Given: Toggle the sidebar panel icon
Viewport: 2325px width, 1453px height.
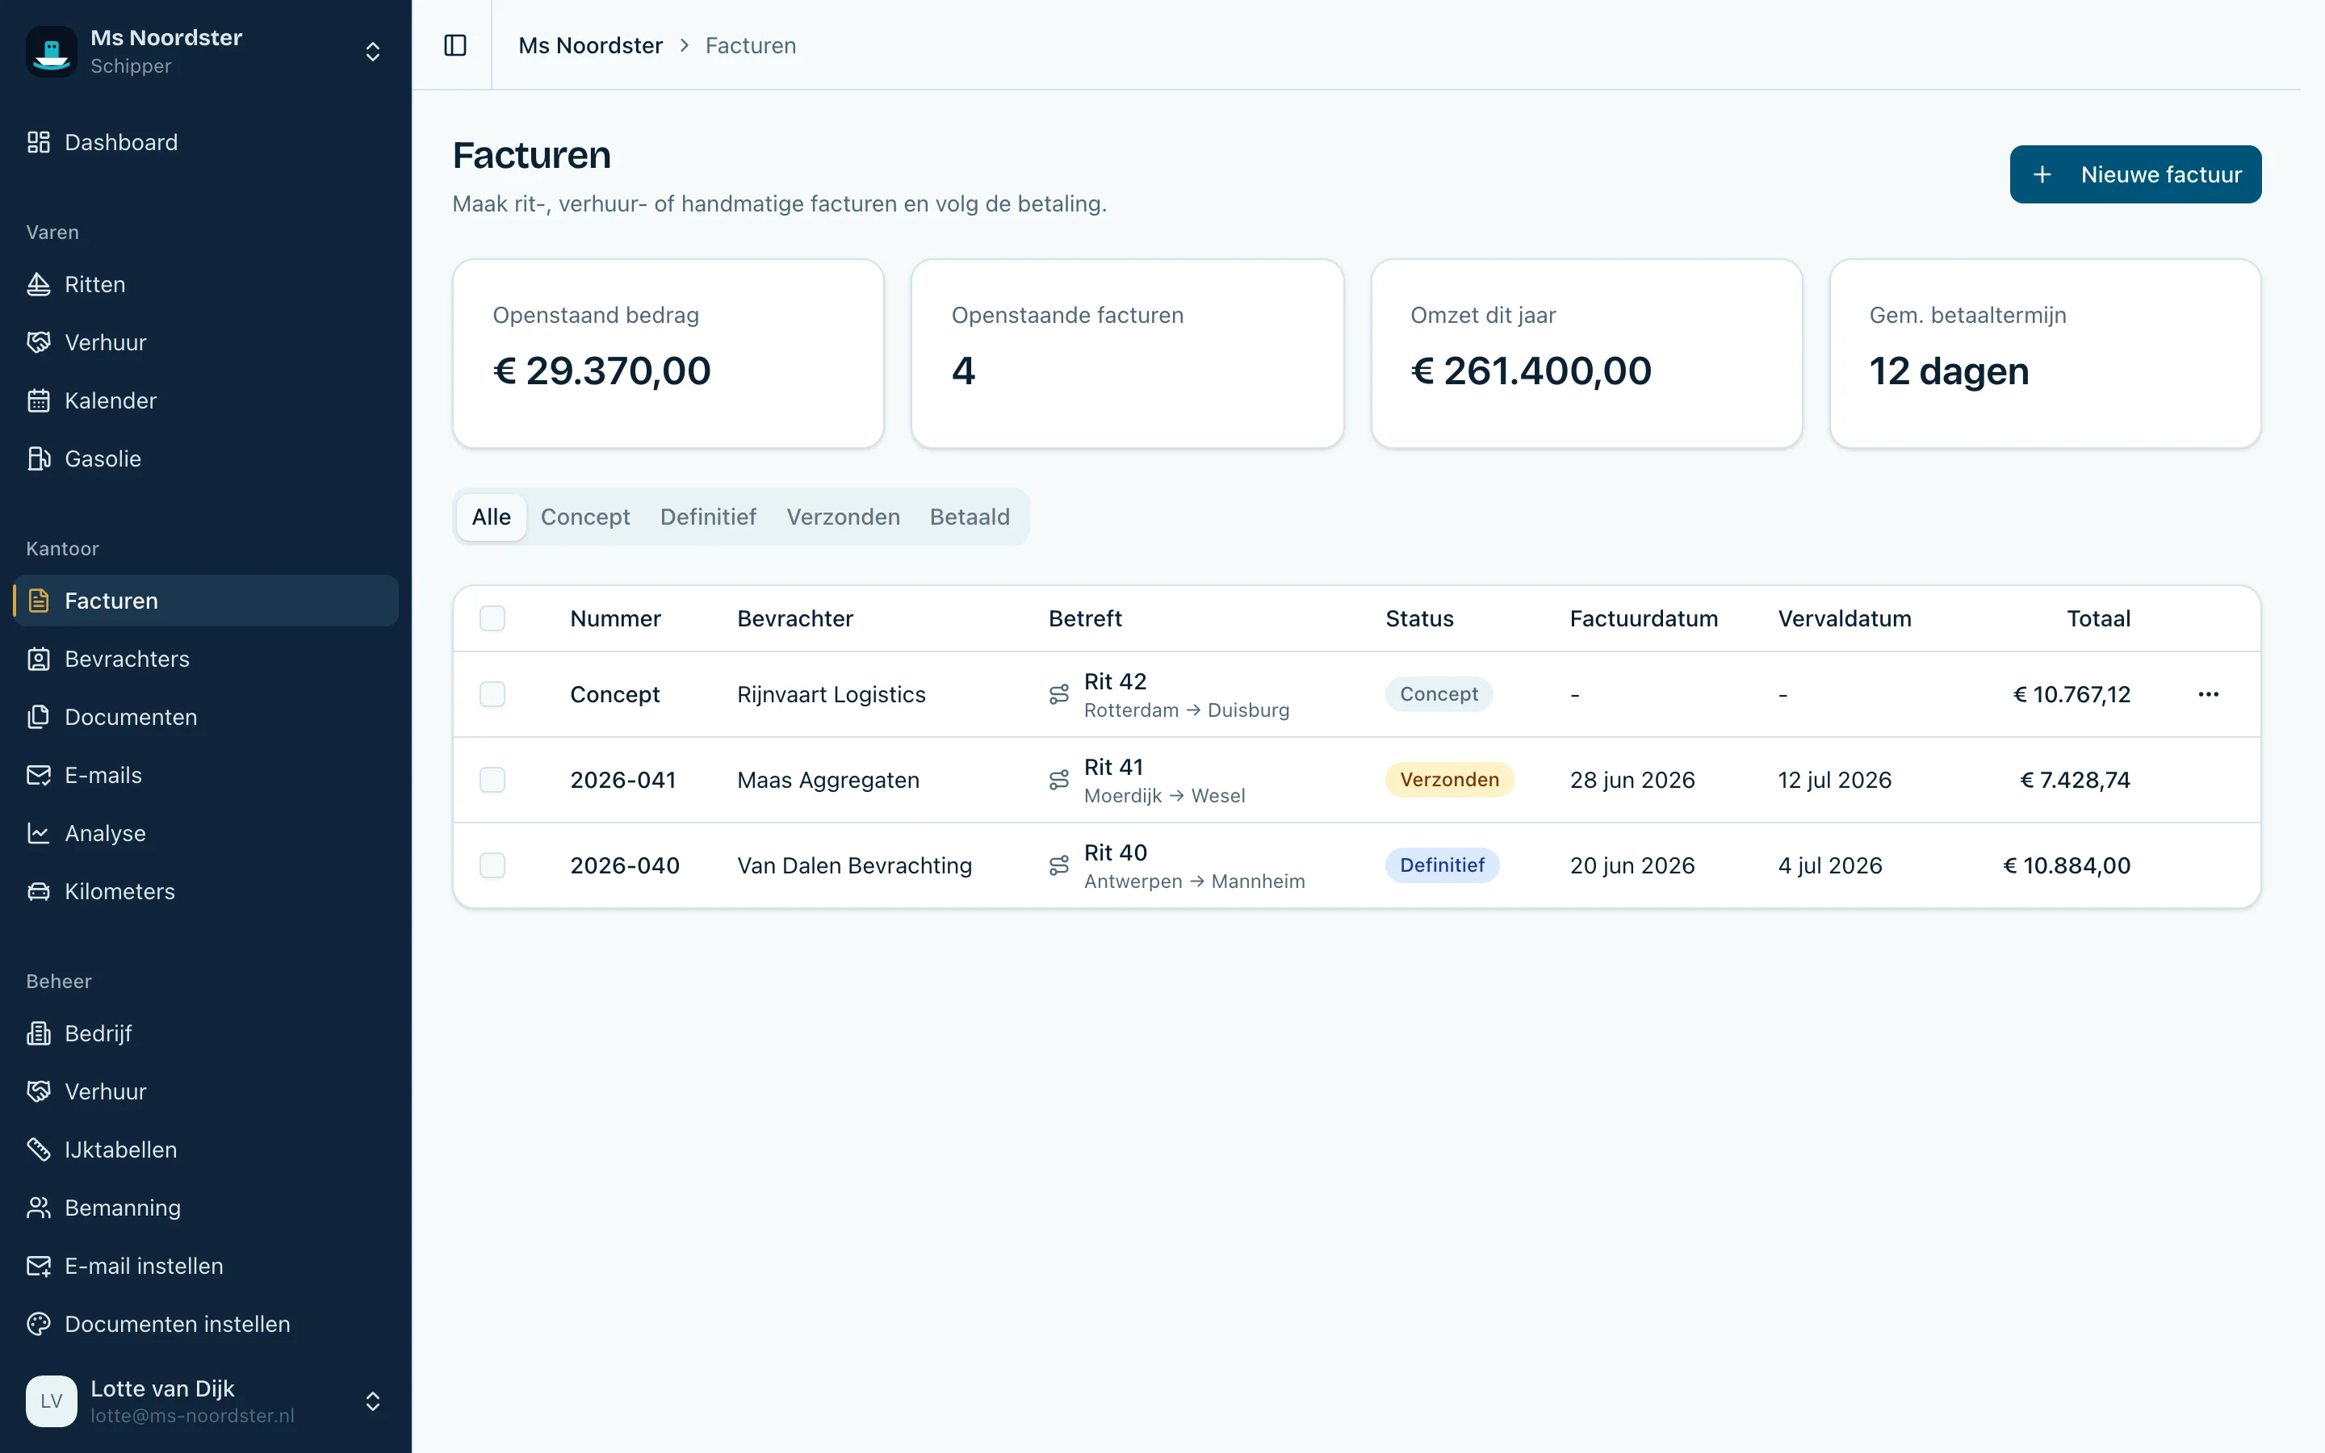Looking at the screenshot, I should tap(455, 45).
